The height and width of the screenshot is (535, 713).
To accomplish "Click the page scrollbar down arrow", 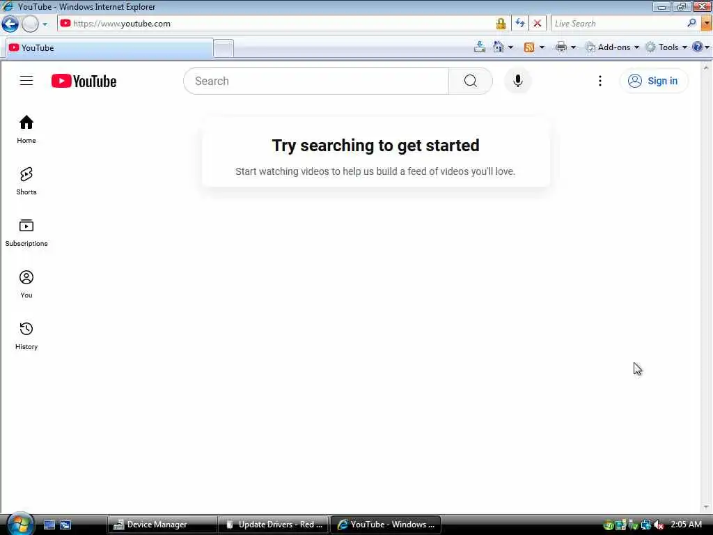I will pyautogui.click(x=706, y=507).
